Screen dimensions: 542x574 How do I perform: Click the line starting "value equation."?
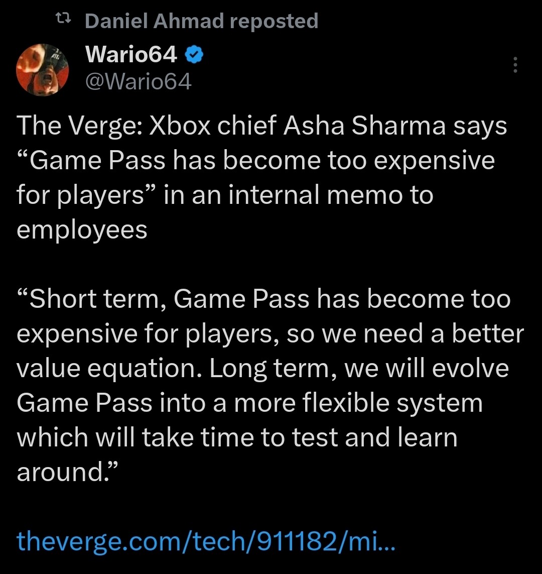point(263,368)
